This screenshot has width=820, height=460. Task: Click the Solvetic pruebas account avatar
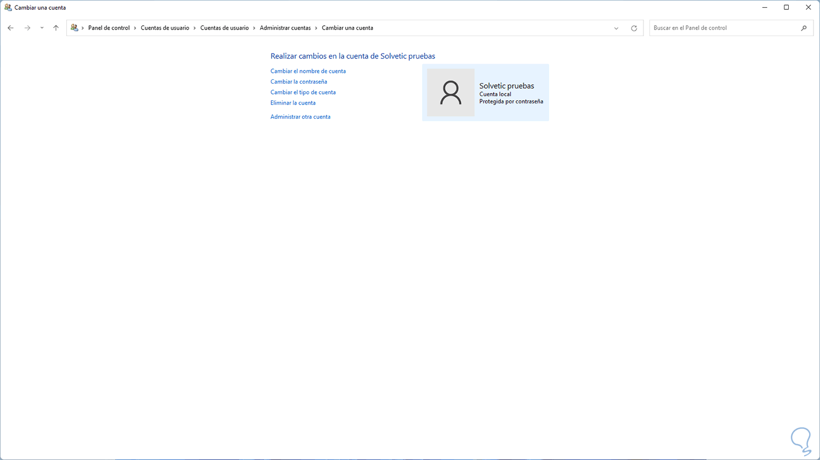click(x=450, y=92)
